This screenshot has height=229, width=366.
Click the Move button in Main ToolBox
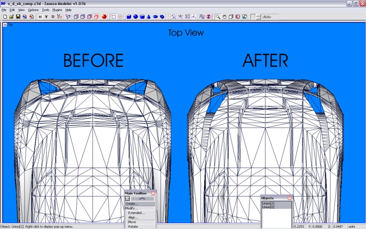132,222
